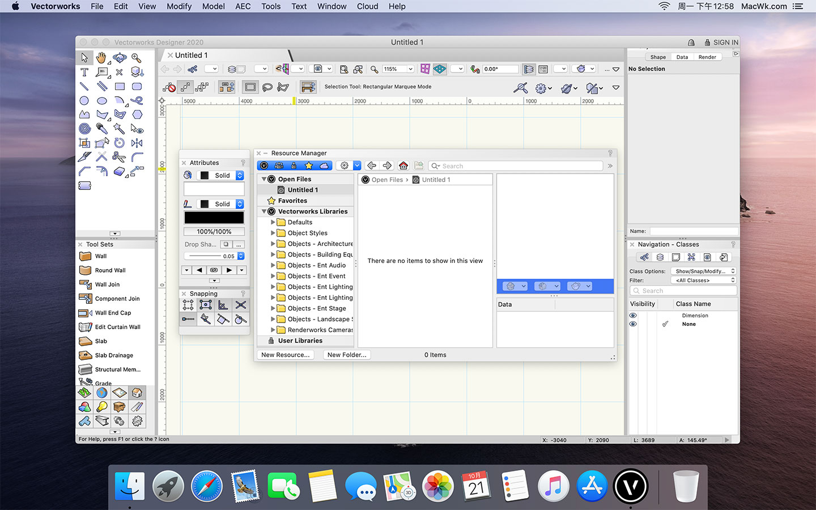816x510 pixels.
Task: Select the Pan hand tool
Action: (x=101, y=58)
